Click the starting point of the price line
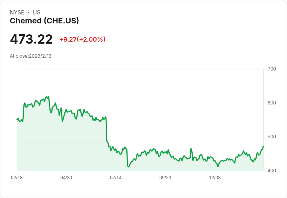 click(x=17, y=119)
